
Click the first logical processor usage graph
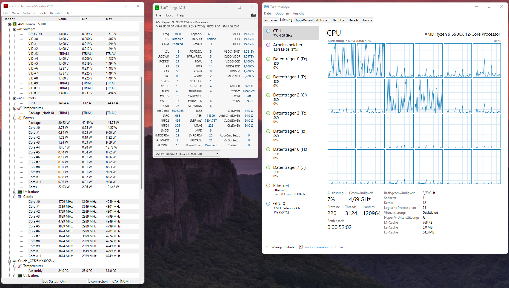[342, 60]
